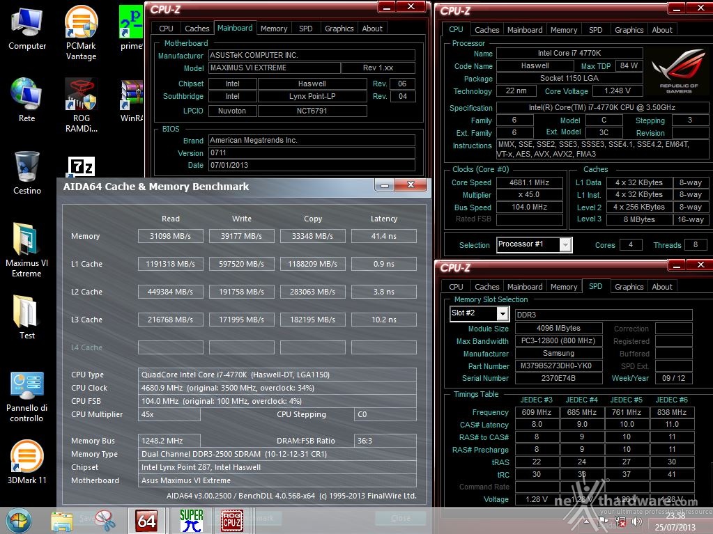Select the WinRAR desktop shortcut
Image resolution: width=713 pixels, height=534 pixels.
132,101
